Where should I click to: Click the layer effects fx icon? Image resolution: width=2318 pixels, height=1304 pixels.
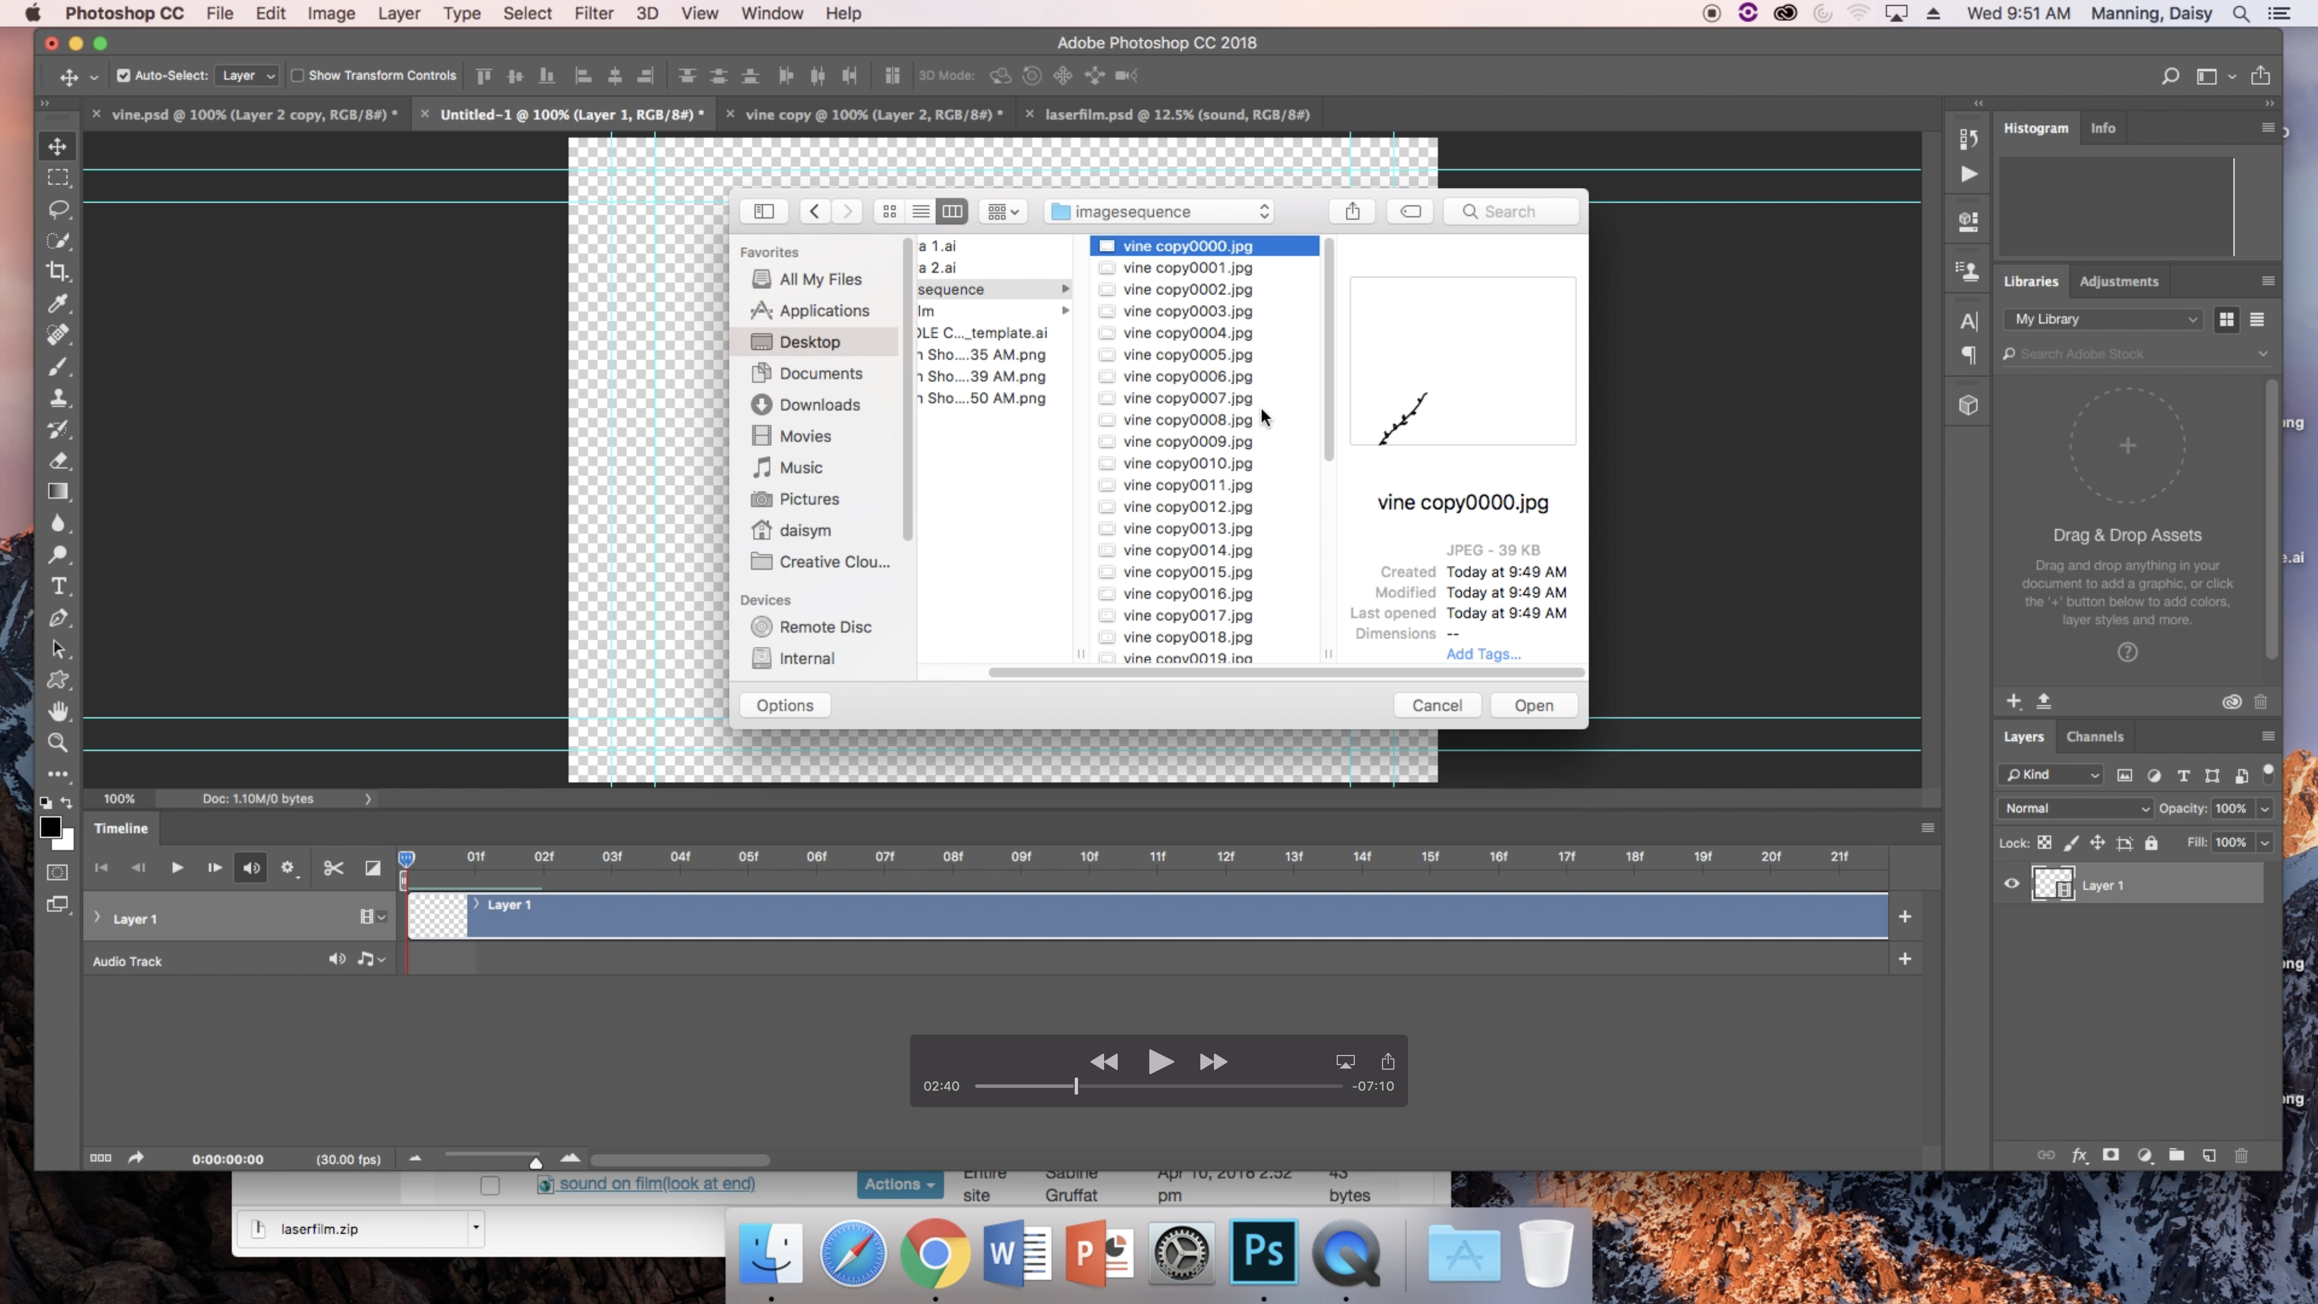click(2079, 1156)
